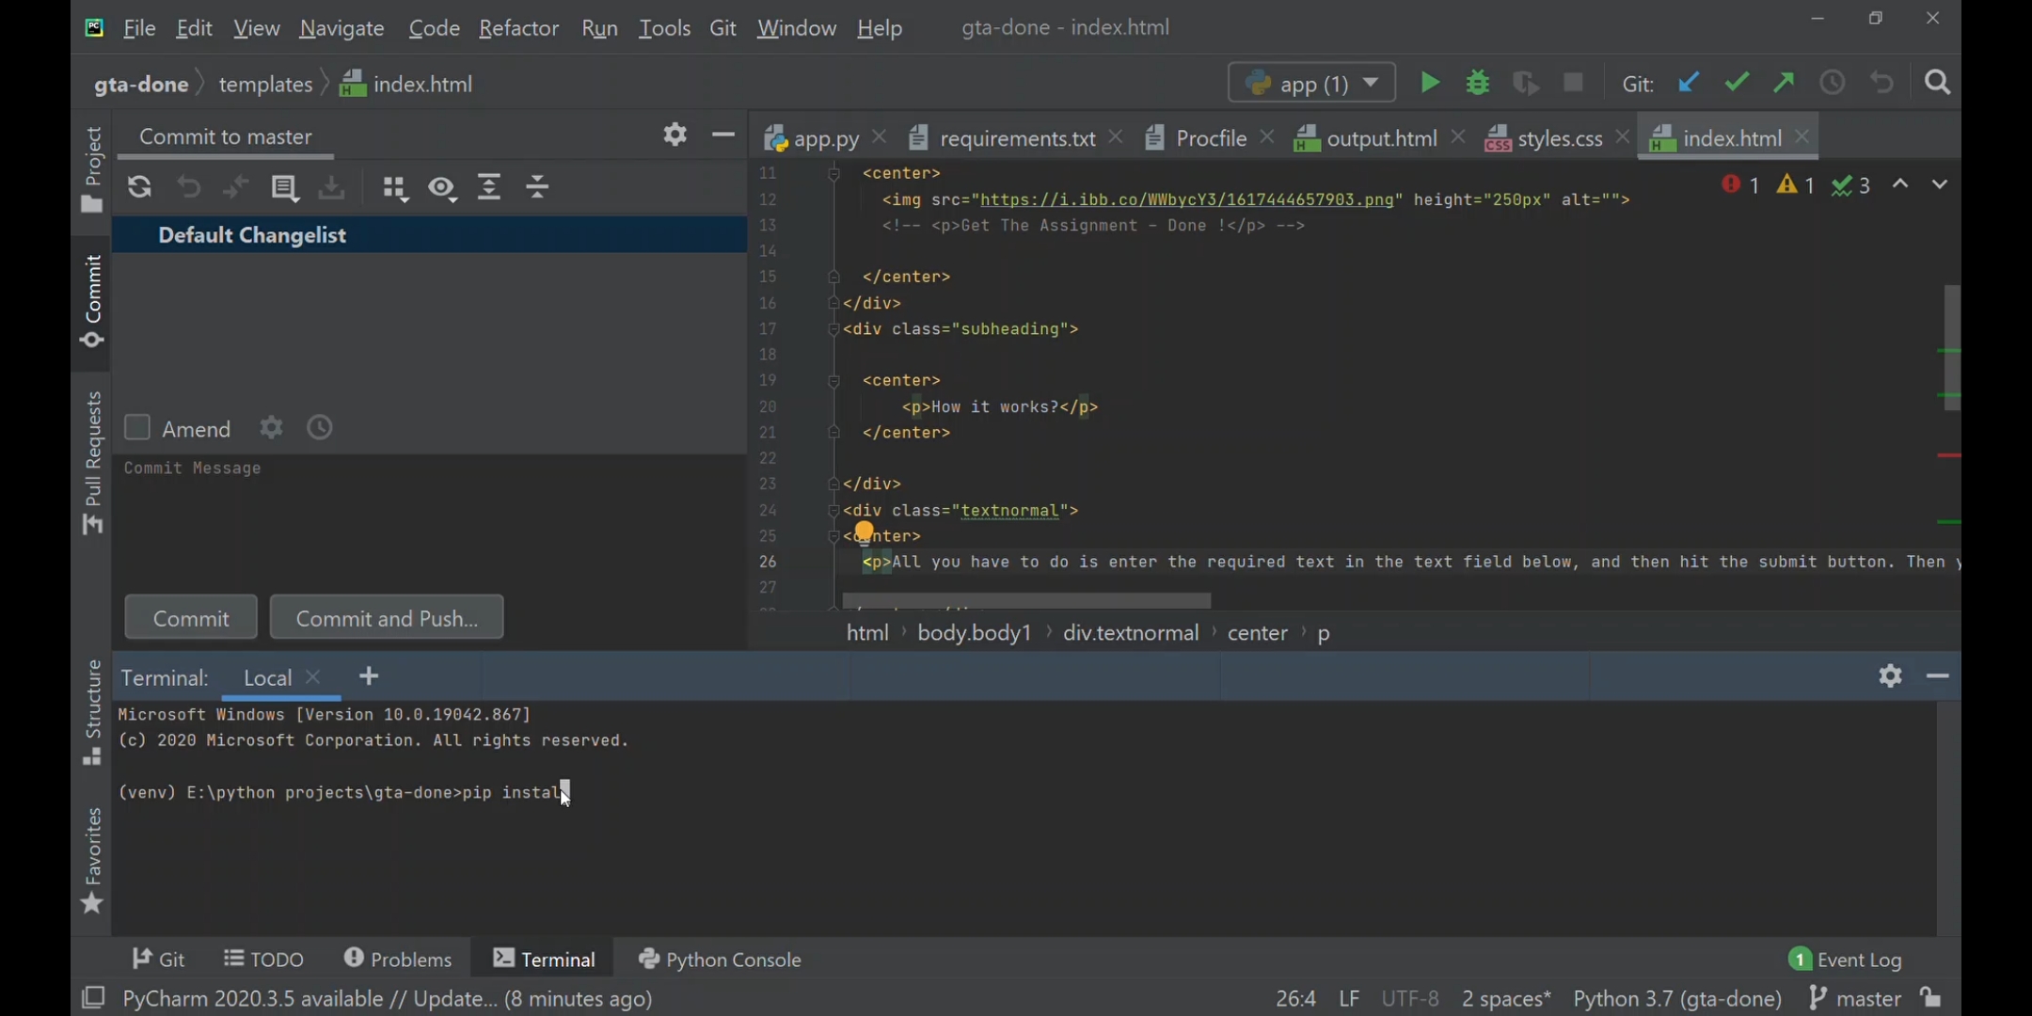Open the Group By icon in Commit panel

(x=395, y=188)
